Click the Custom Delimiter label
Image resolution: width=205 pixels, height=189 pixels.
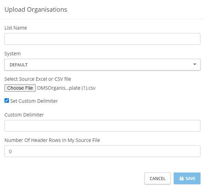(x=24, y=115)
